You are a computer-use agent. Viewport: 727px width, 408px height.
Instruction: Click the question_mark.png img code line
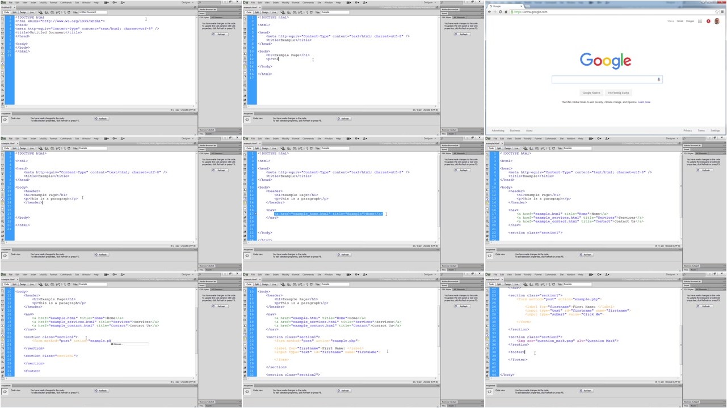pos(568,341)
